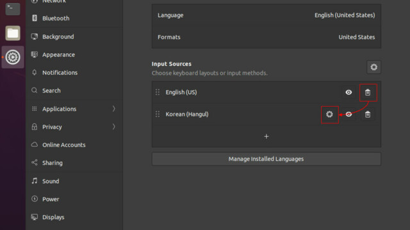Viewport: 410px width, 230px height.
Task: Click the Search magnifier icon
Action: pos(34,91)
